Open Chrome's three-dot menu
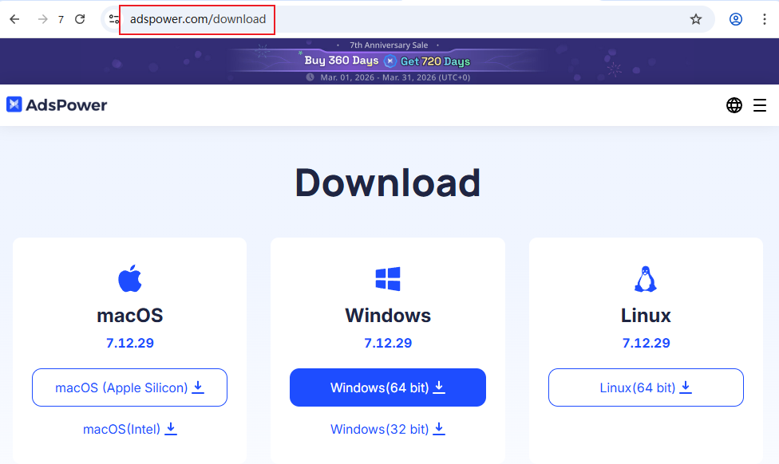This screenshot has width=779, height=464. [x=765, y=19]
